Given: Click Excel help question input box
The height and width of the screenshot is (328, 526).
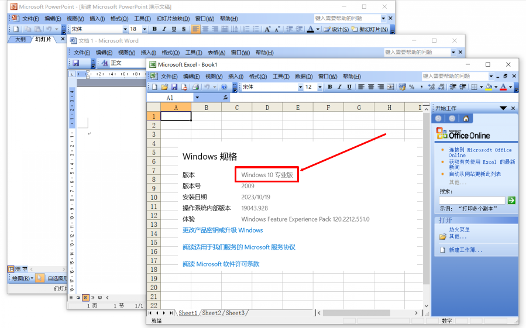Looking at the screenshot, I should (x=454, y=76).
